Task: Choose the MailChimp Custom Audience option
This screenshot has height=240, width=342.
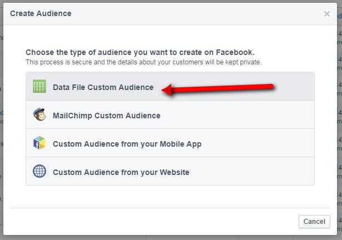Action: [170, 114]
